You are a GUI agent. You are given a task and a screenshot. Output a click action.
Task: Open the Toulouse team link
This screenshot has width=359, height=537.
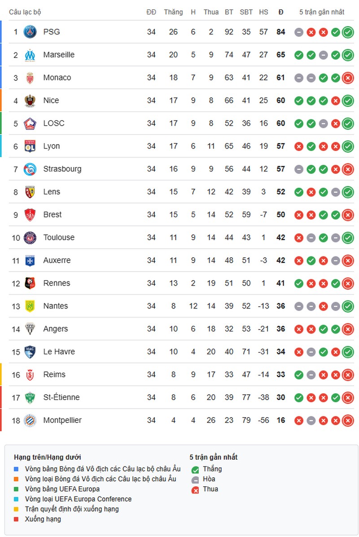(59, 238)
